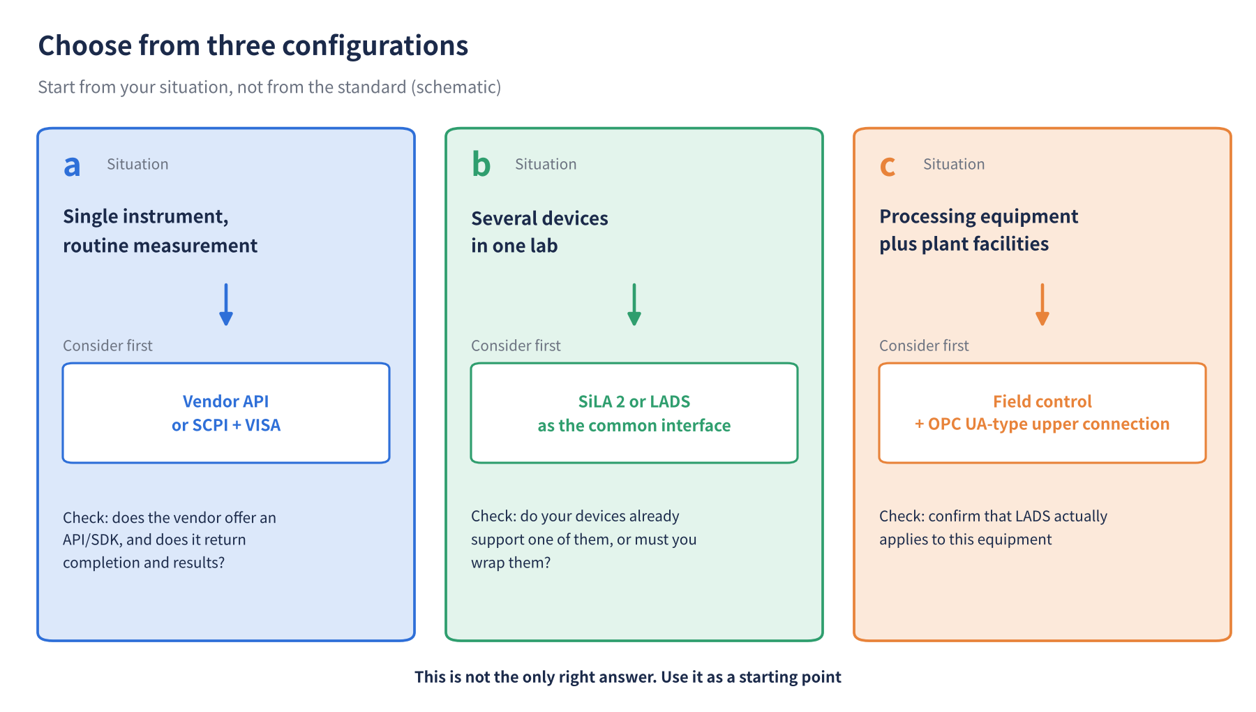Select the 'Choose from three configurations' title
This screenshot has width=1256, height=712.
(x=253, y=45)
